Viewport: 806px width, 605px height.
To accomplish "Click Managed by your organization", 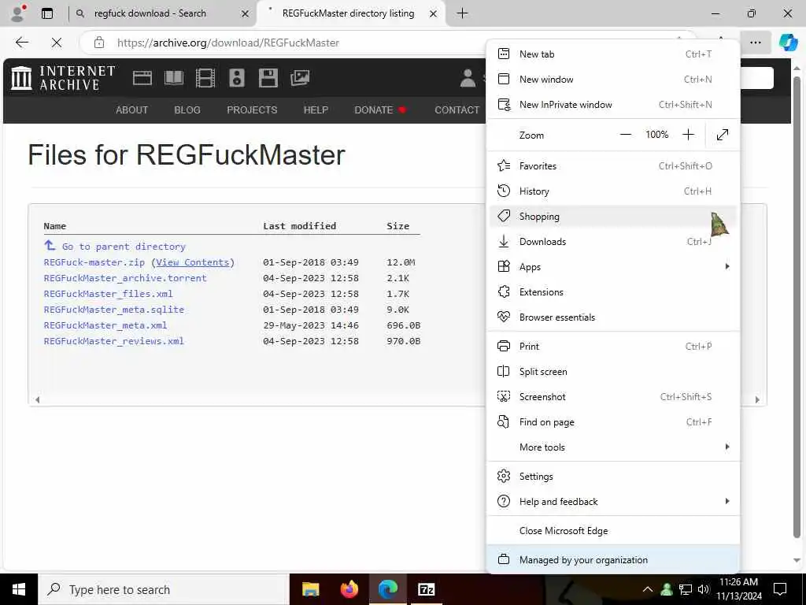I will [612, 560].
